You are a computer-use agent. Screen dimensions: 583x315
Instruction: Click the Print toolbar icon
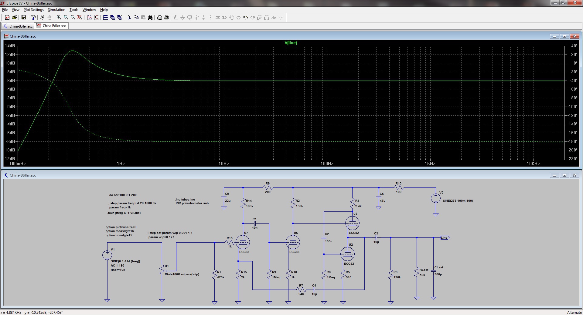pyautogui.click(x=166, y=18)
